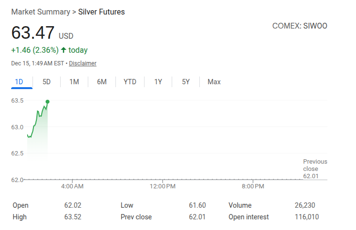Click the Silver Futures title text
356x230 pixels.
101,12
